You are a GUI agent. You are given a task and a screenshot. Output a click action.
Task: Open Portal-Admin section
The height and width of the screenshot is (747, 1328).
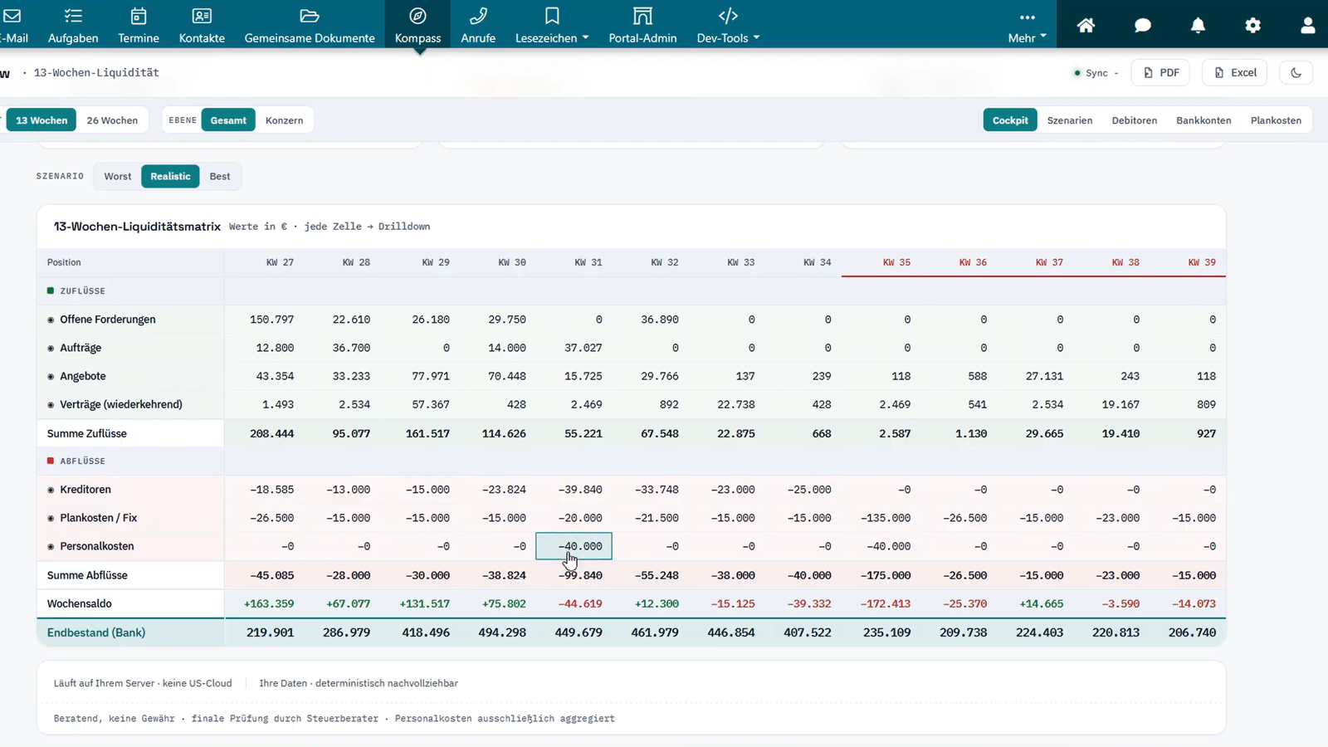[x=642, y=26]
